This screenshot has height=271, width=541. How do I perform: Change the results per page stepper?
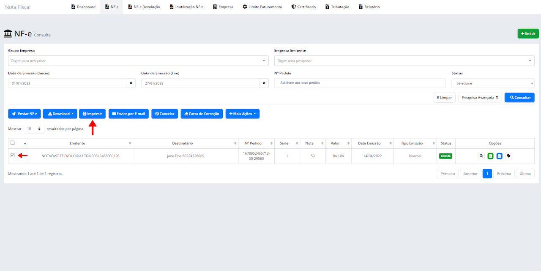[34, 129]
